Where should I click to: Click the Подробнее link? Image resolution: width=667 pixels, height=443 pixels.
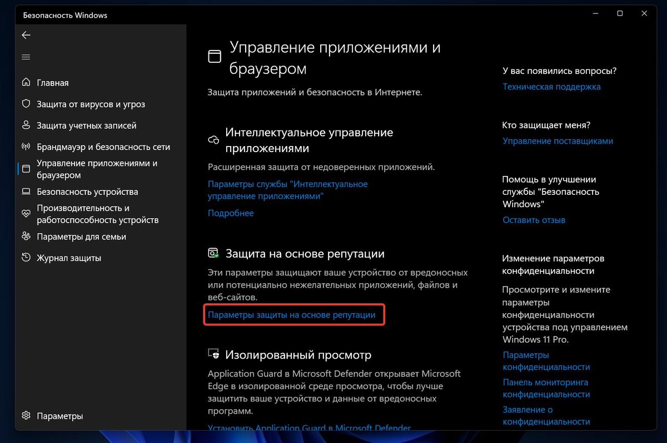coord(231,213)
